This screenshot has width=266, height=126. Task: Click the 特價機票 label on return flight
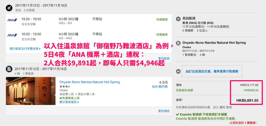point(162,35)
